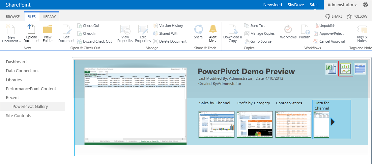372x164 pixels.
Task: Open the settings gear menu
Action: 366,5
